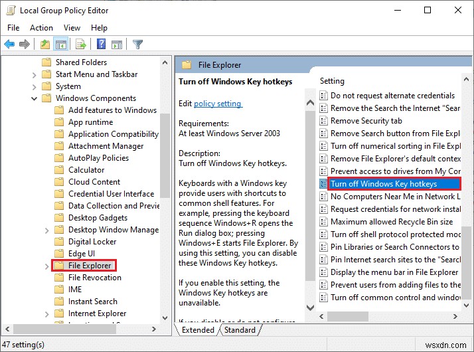
Task: Click description pane scroll down arrow
Action: pos(310,308)
